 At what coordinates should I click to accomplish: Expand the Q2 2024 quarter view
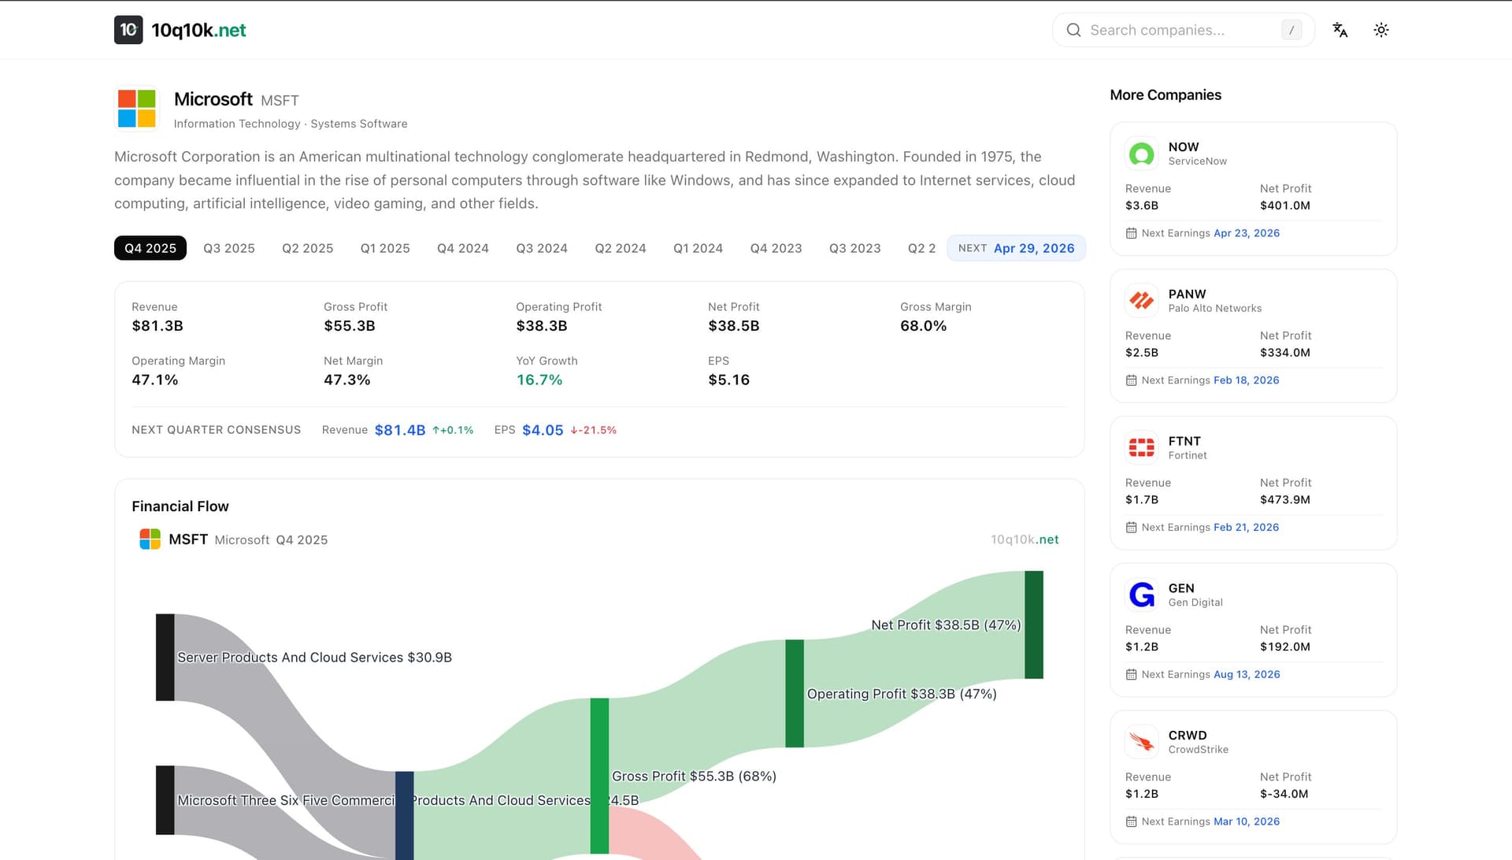[621, 248]
